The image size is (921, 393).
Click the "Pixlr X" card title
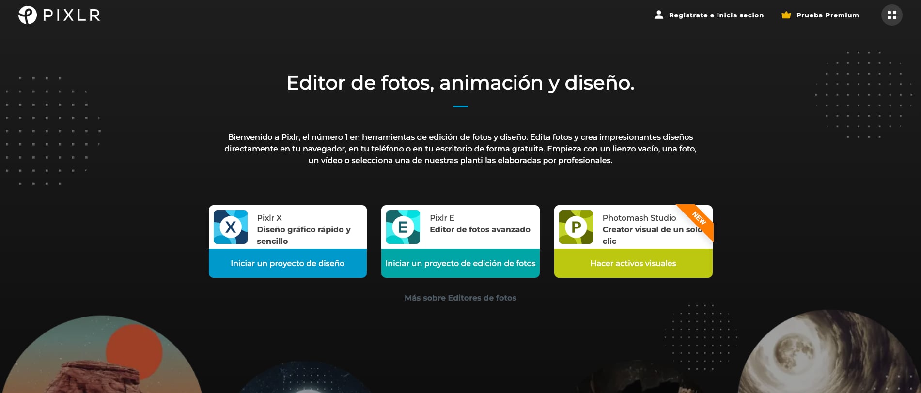coord(269,218)
